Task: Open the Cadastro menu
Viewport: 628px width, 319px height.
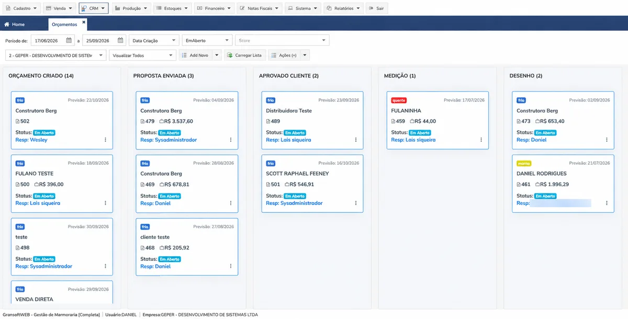Action: coord(21,8)
